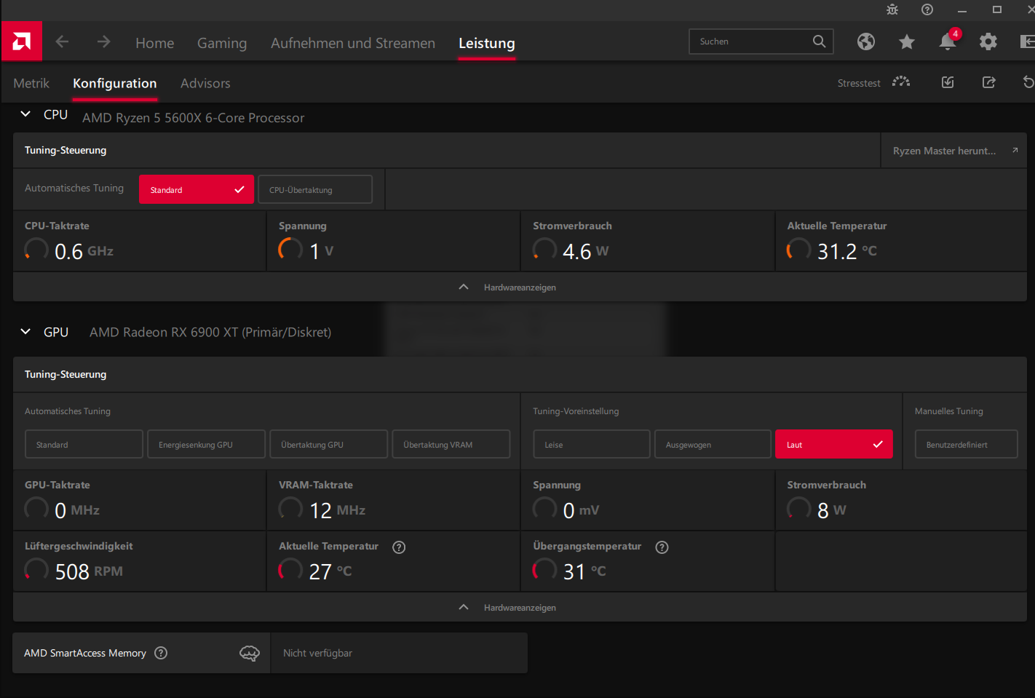Switch to Konfiguration subtab
The height and width of the screenshot is (698, 1035).
115,83
